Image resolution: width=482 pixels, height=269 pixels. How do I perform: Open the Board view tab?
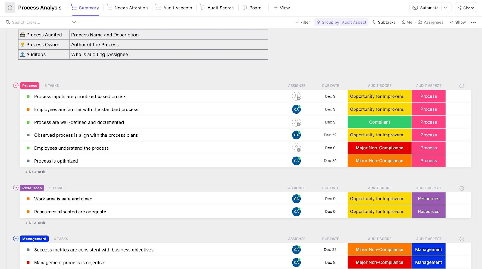click(252, 8)
